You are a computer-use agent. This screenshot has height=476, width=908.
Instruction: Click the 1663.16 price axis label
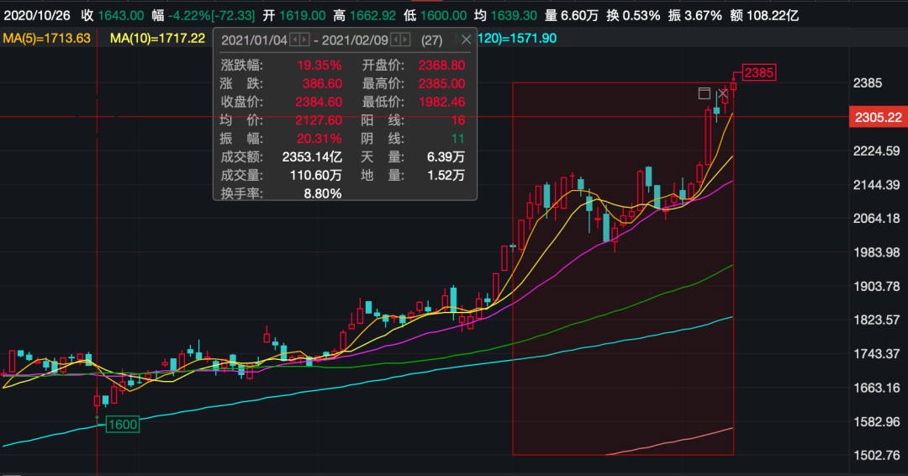[876, 388]
